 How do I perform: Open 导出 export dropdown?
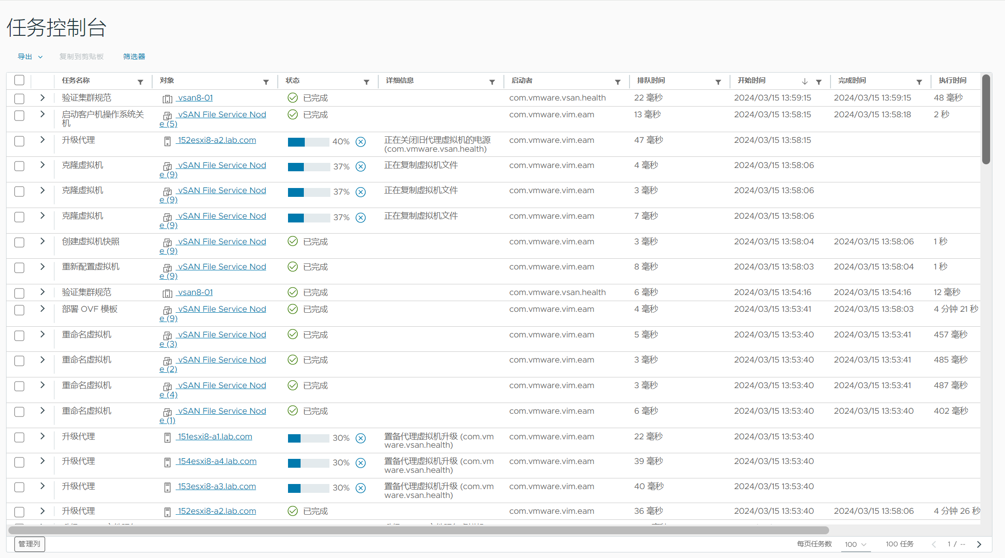[x=30, y=56]
